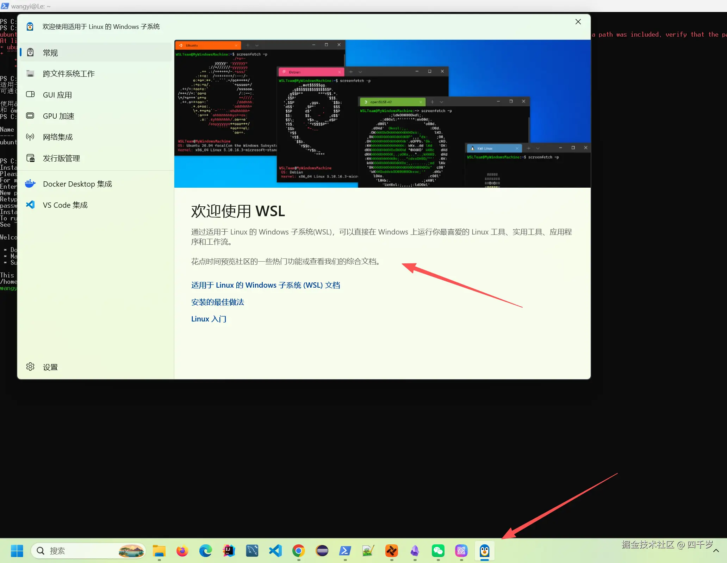
Task: Launch WeChat from taskbar
Action: 438,551
